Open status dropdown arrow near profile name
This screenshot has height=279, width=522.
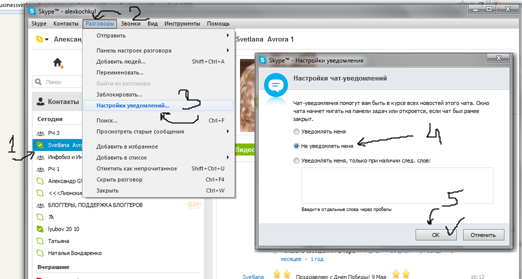tap(46, 39)
